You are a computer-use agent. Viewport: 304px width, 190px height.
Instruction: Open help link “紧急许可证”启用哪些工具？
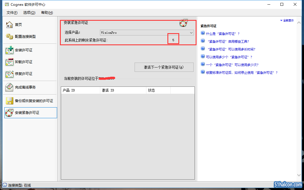coord(228,42)
